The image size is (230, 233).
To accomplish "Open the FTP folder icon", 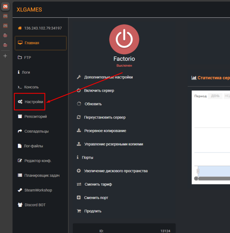I will [x=20, y=57].
